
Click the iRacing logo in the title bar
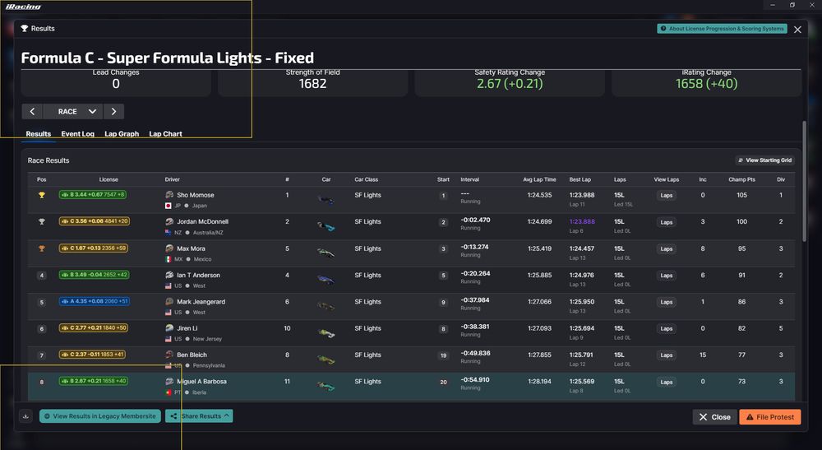[x=23, y=7]
